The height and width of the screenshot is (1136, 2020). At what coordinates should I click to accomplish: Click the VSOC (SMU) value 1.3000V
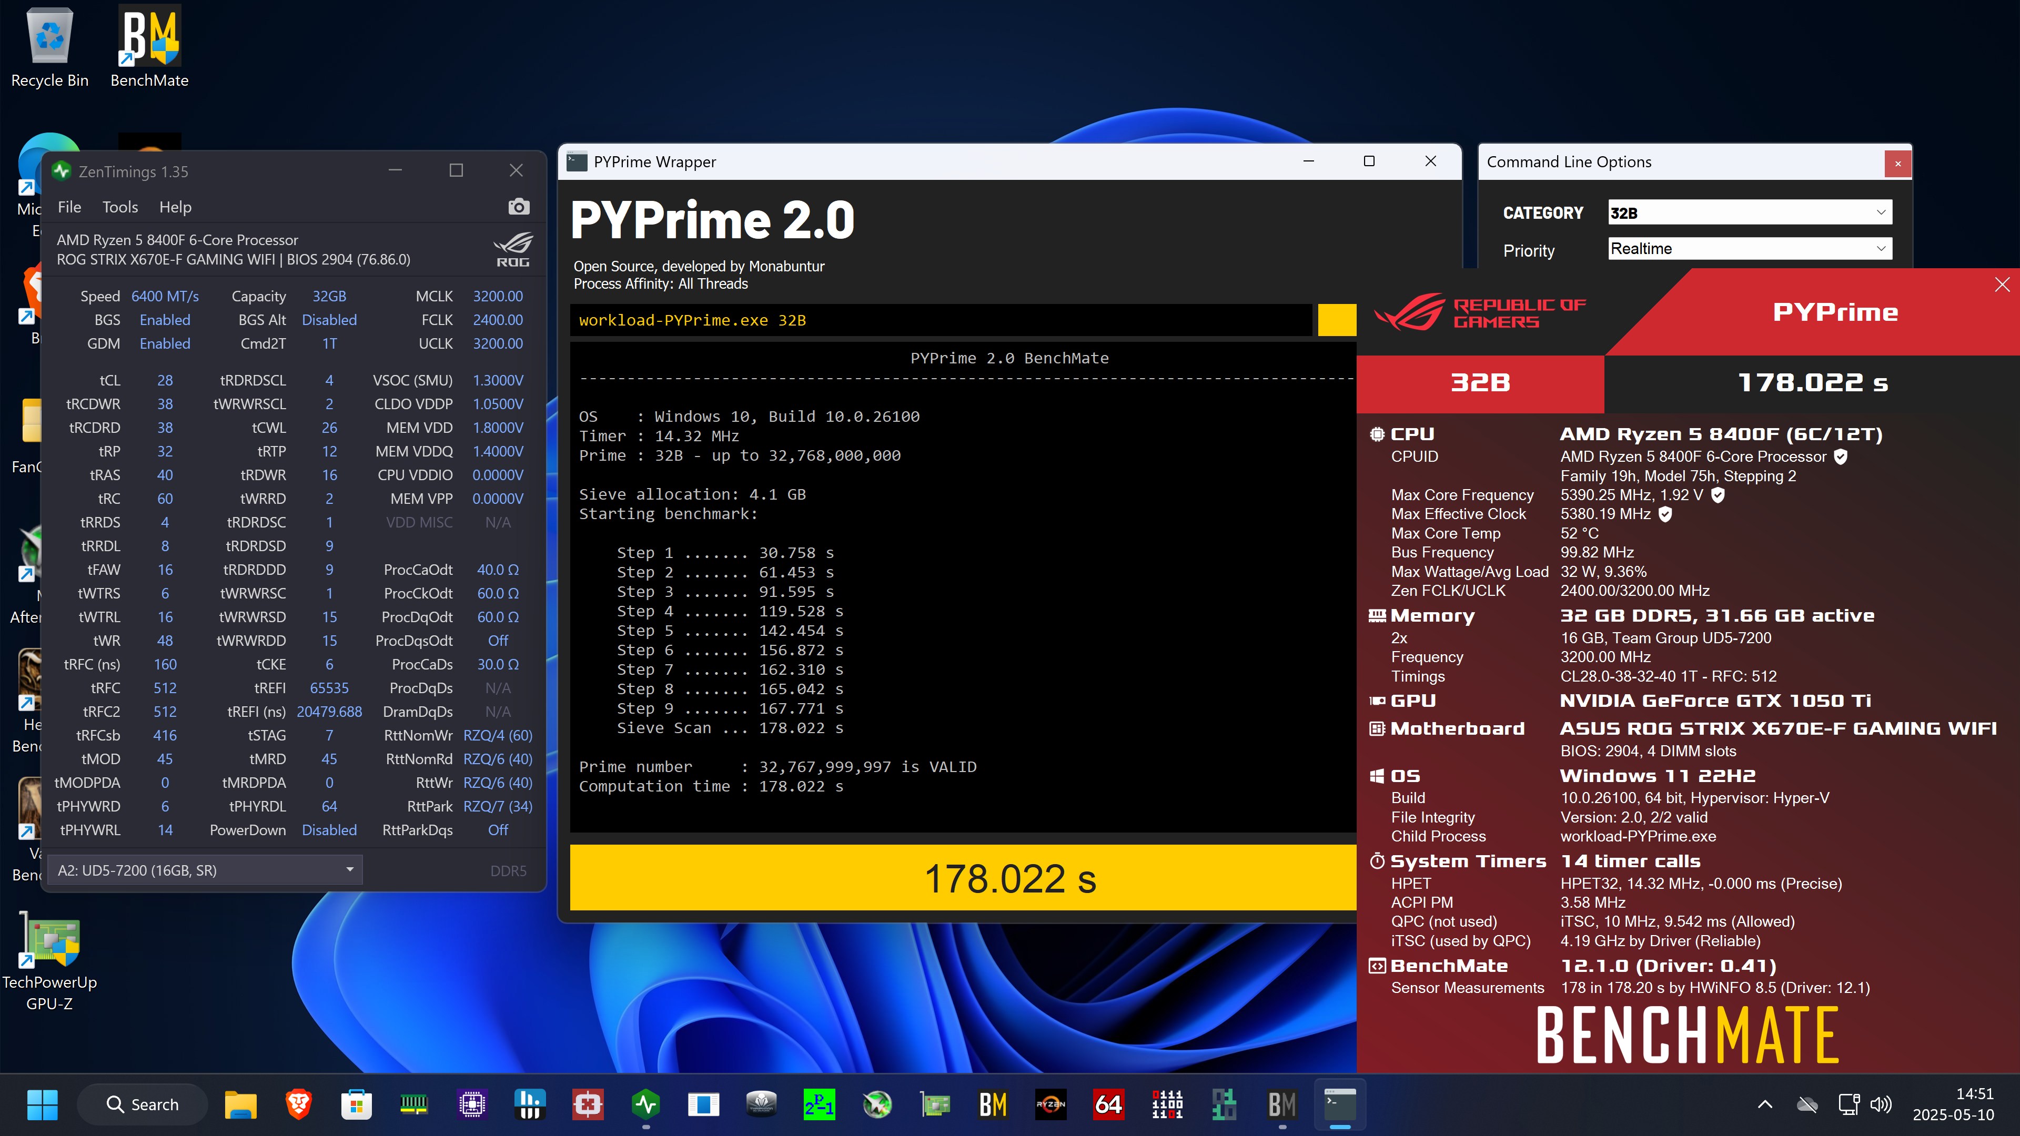[497, 380]
